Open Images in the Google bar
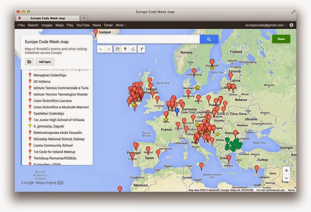This screenshot has width=311, height=212. pos(47,25)
